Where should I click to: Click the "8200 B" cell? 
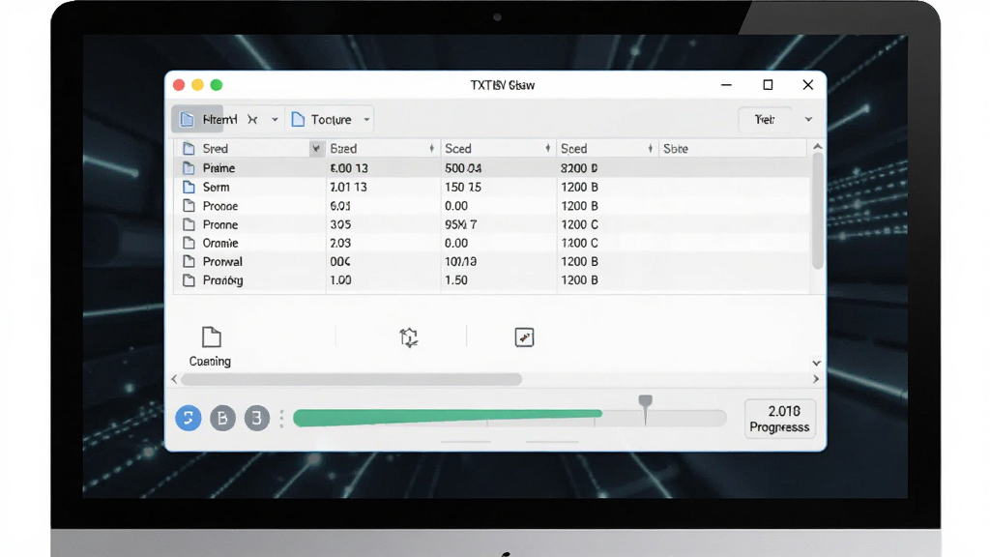[579, 168]
